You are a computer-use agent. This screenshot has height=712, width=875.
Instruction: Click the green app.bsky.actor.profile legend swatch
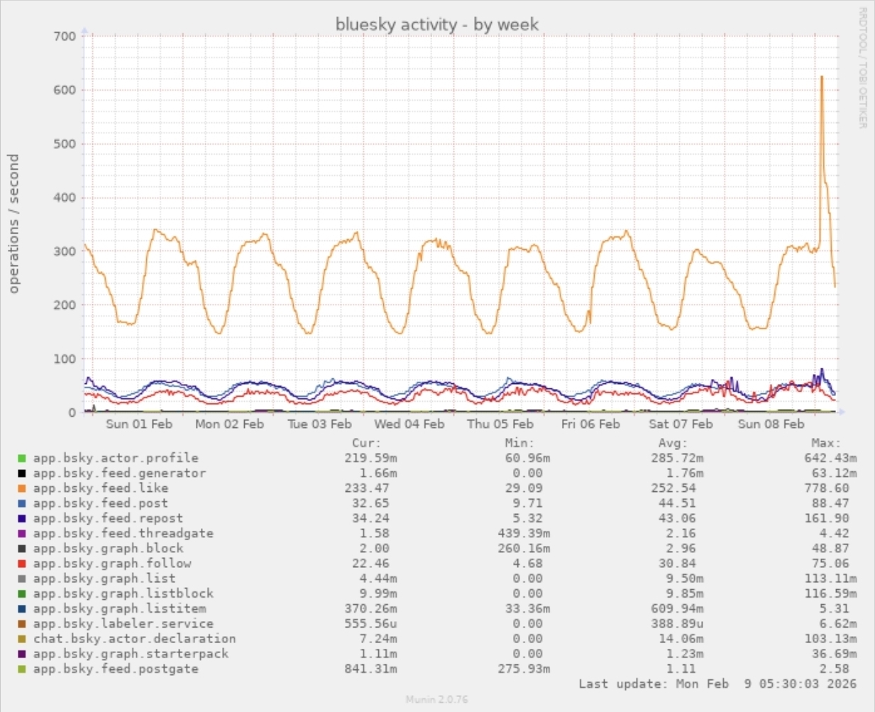click(x=22, y=459)
